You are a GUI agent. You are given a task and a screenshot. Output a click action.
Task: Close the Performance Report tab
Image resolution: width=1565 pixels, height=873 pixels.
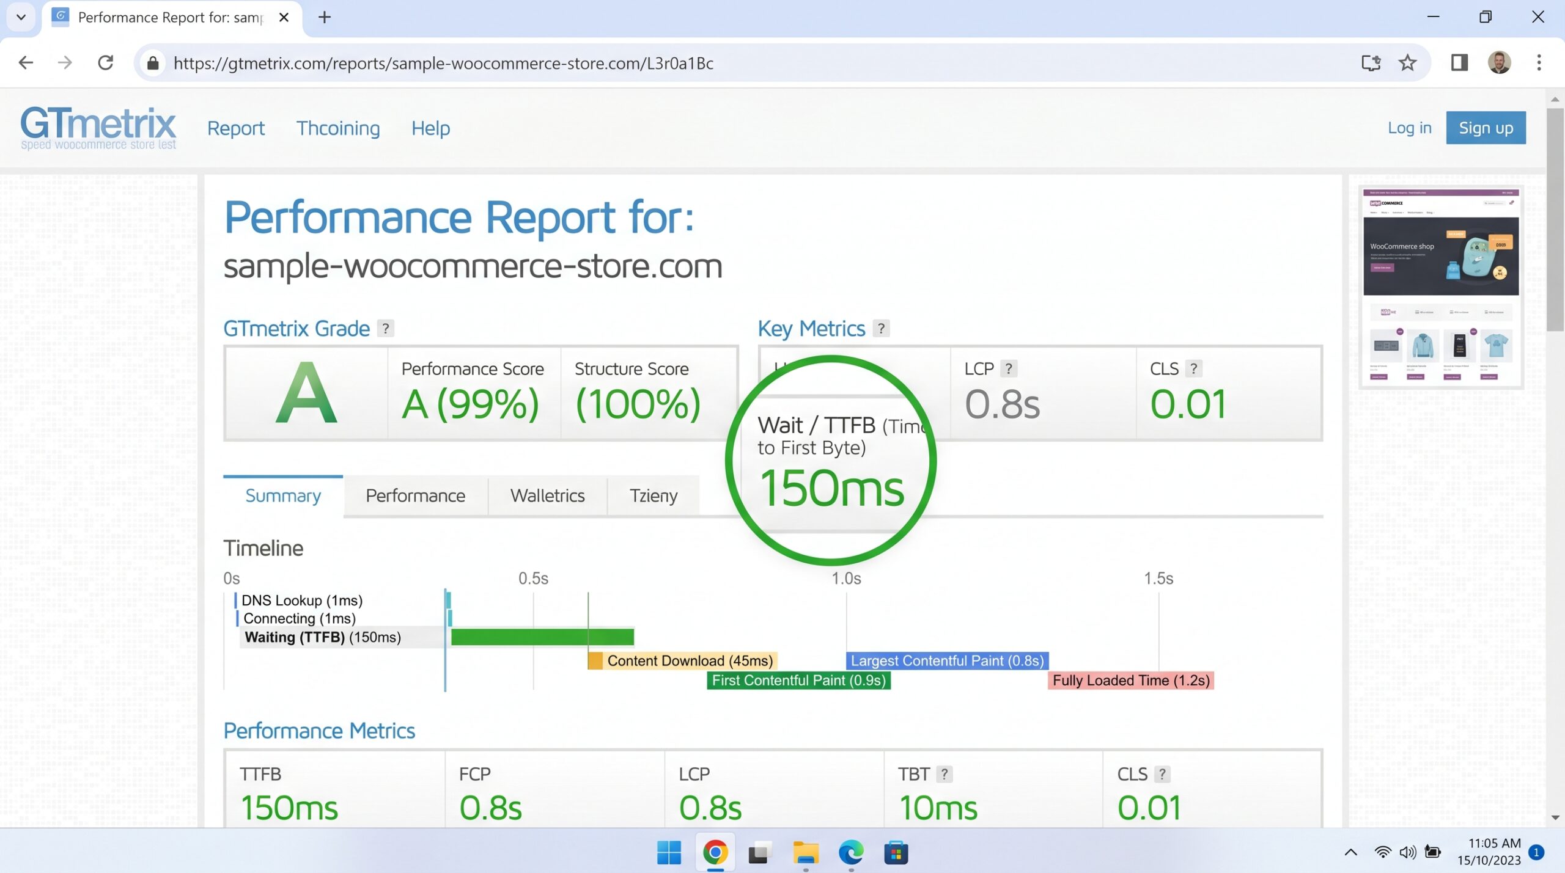pos(284,17)
